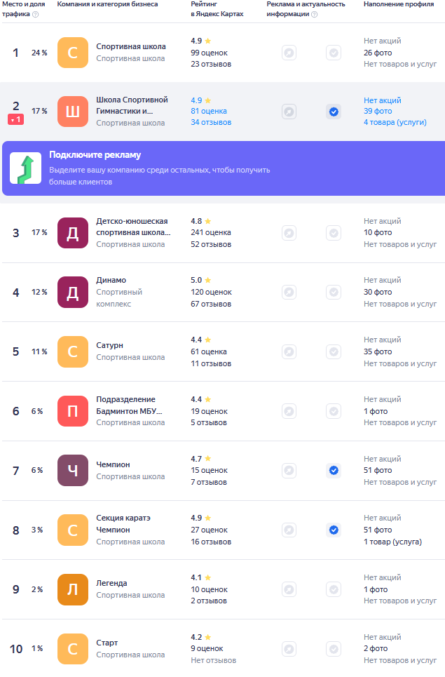This screenshot has height=677, width=445.
Task: Select company name 'Детско-юношеская спортивная школа...'
Action: point(133,227)
